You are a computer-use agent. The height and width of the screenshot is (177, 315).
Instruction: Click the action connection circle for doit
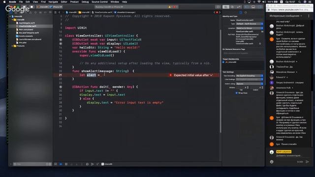click(x=61, y=87)
